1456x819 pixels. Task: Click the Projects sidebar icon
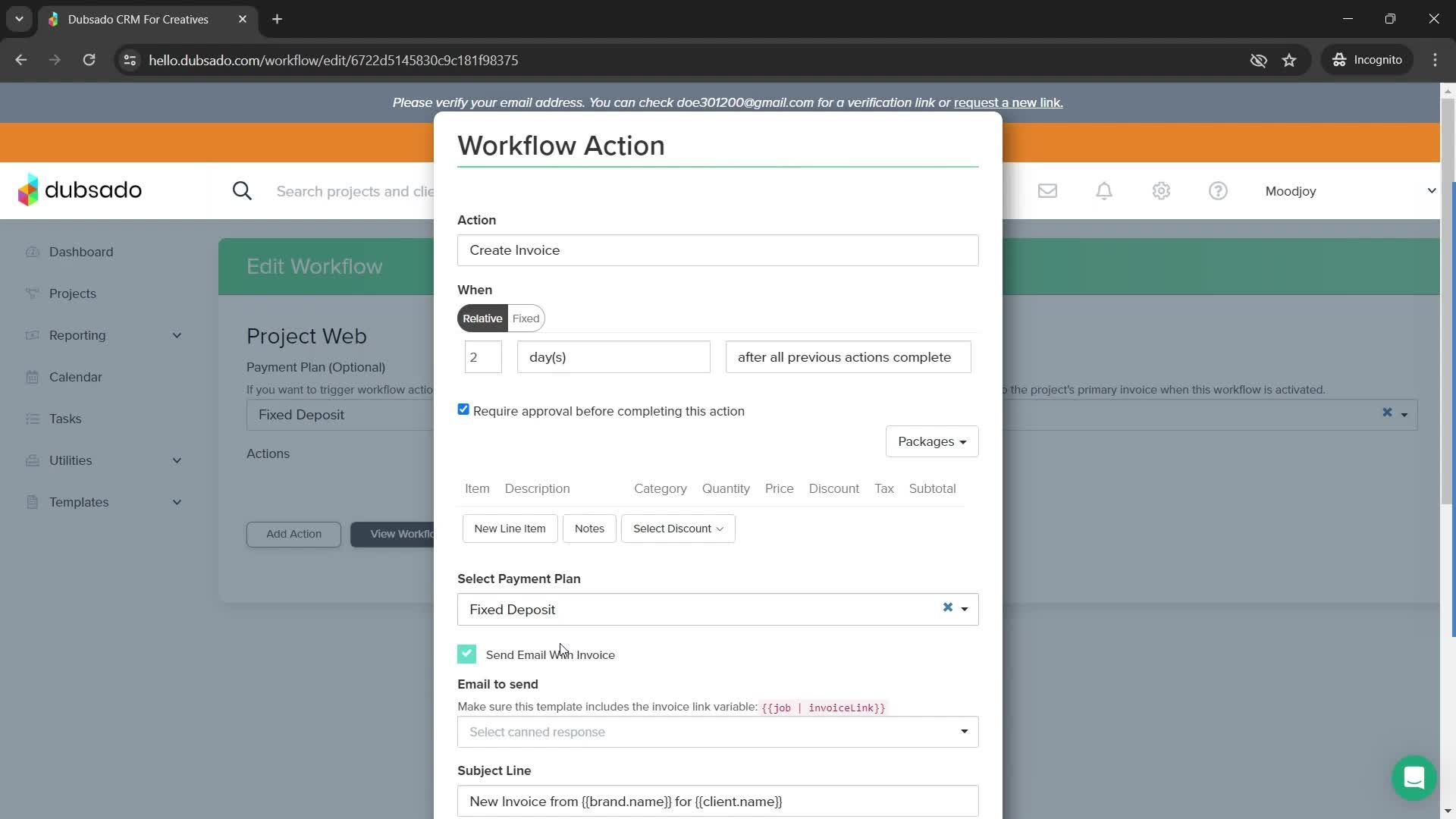point(32,293)
